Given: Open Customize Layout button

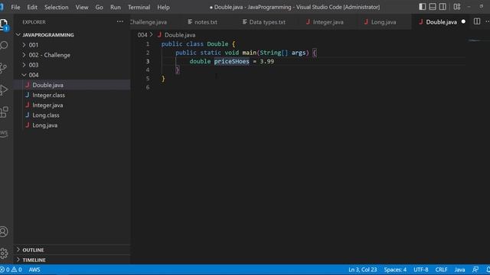Looking at the screenshot, I should point(457,7).
